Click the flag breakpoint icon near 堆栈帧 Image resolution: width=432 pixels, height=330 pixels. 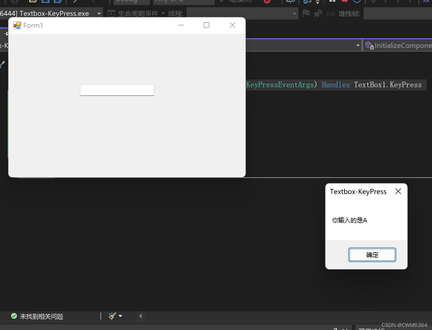click(306, 13)
